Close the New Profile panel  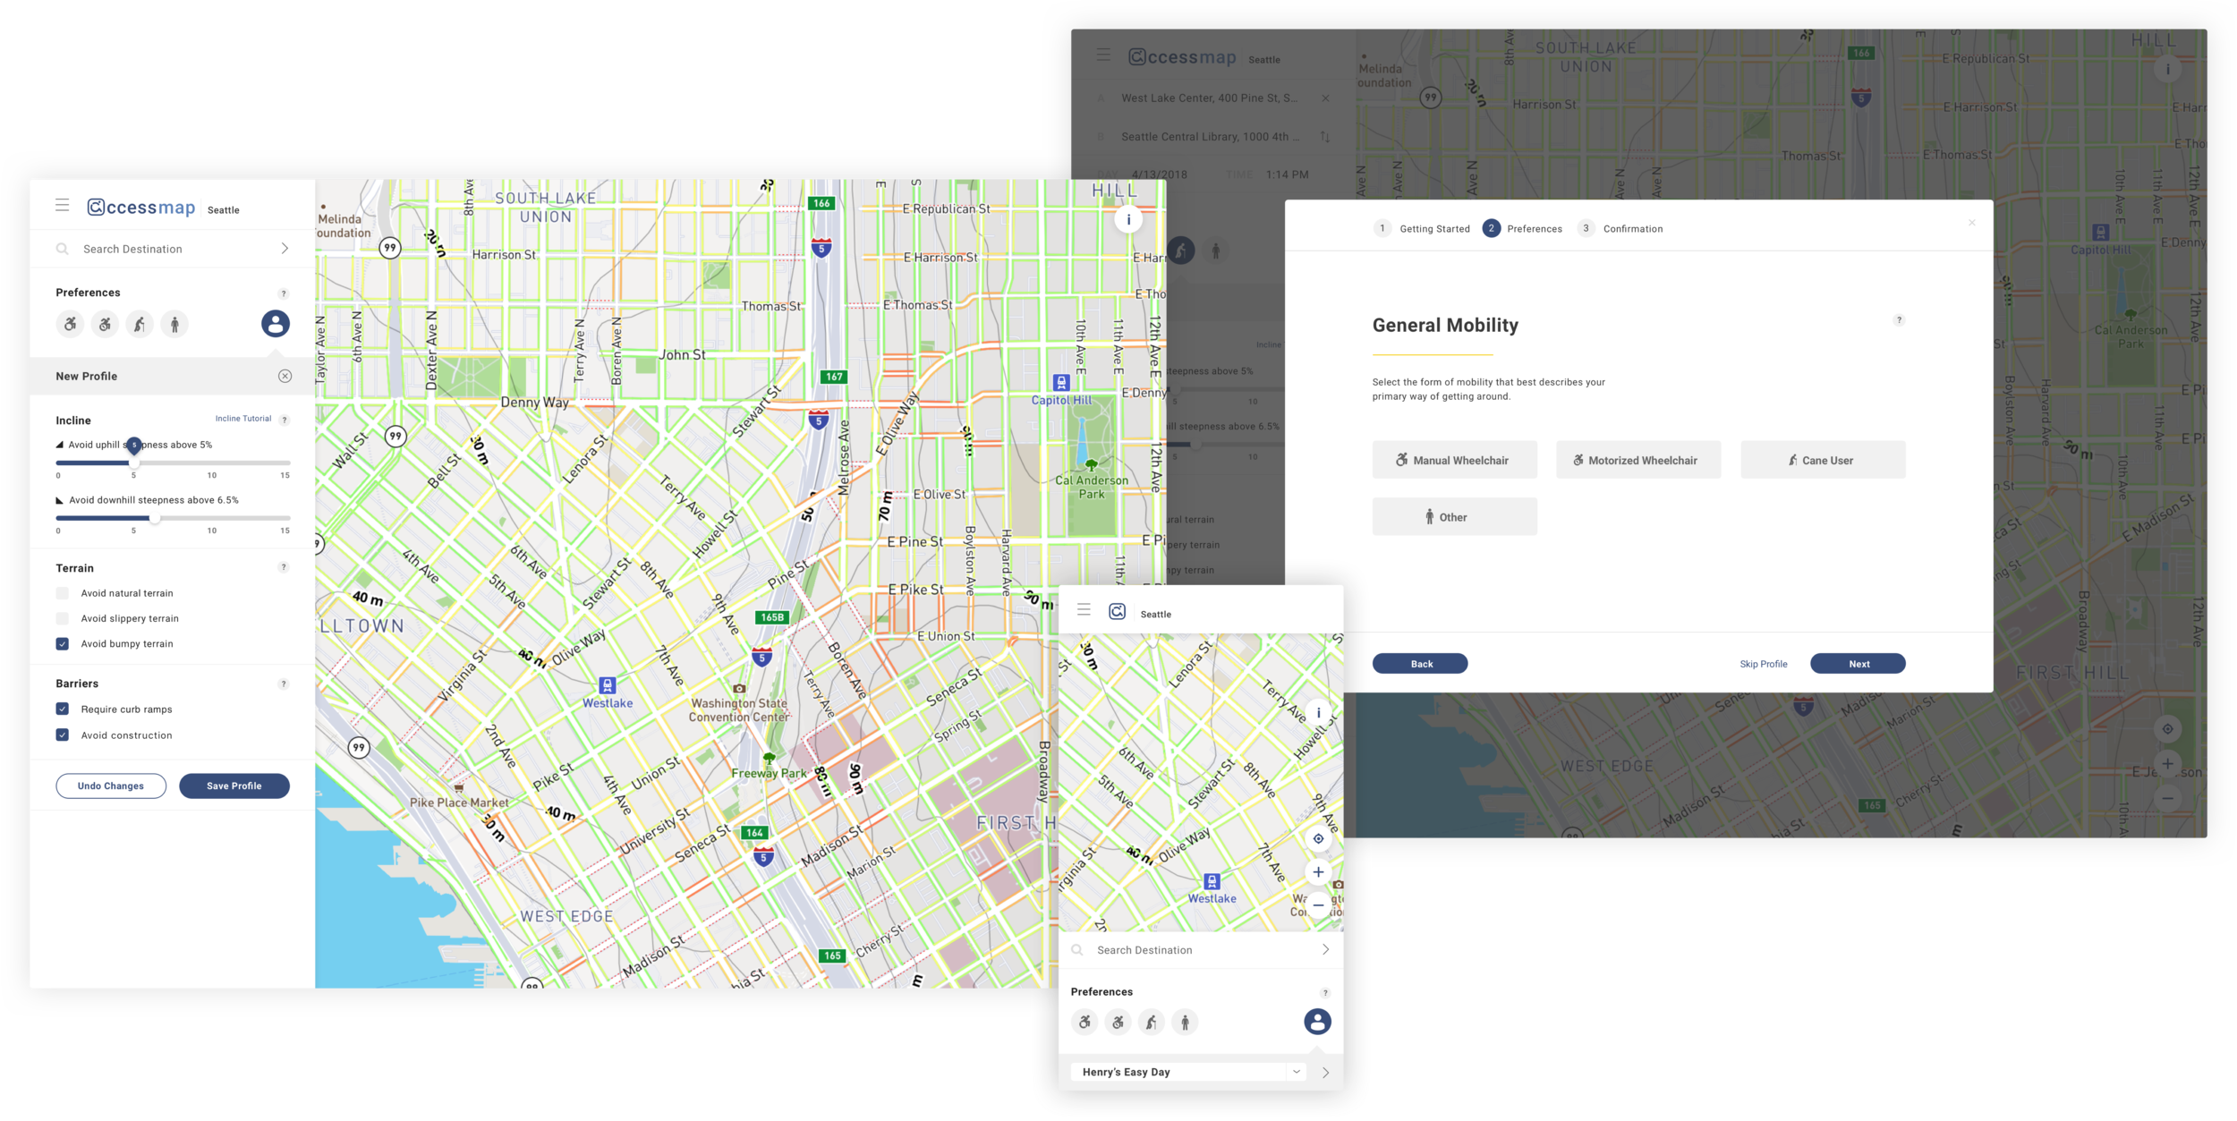tap(285, 376)
